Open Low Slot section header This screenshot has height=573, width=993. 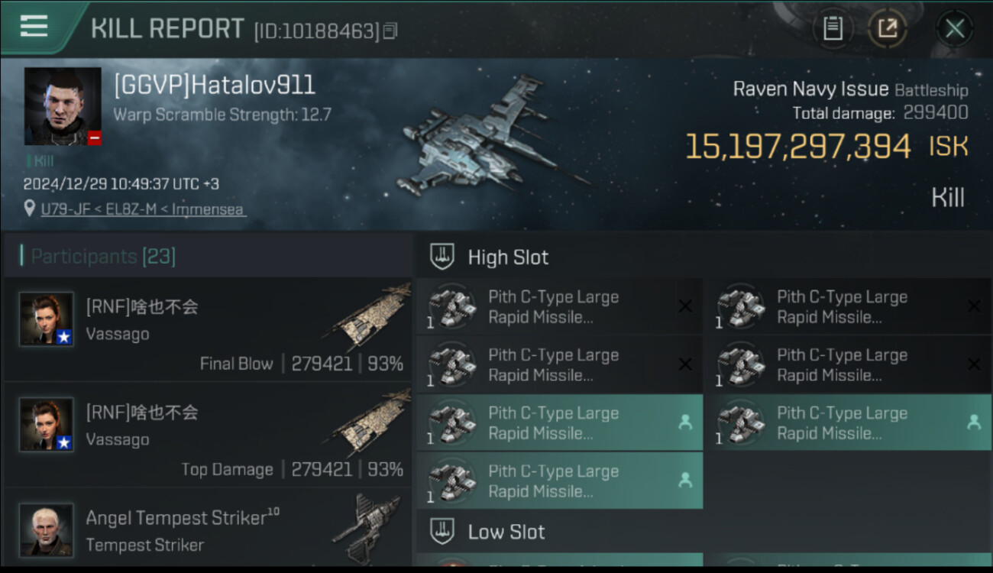pos(703,532)
